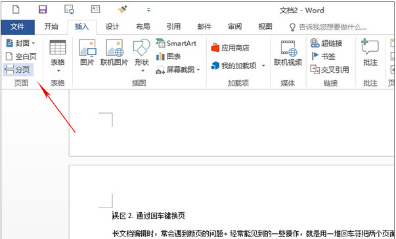Image resolution: width=396 pixels, height=239 pixels.
Task: Switch to the 设计 (Design) tab
Action: (x=112, y=26)
